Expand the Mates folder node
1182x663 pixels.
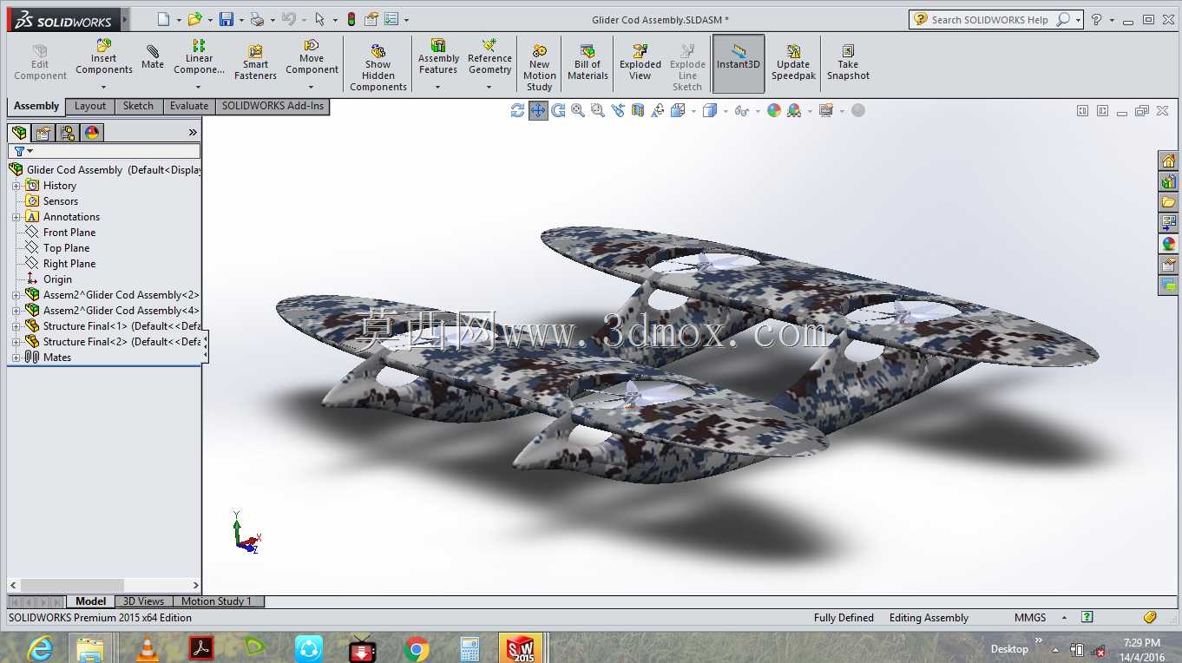point(16,358)
